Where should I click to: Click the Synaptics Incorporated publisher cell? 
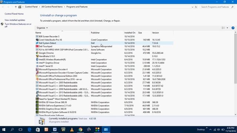tap(101, 47)
